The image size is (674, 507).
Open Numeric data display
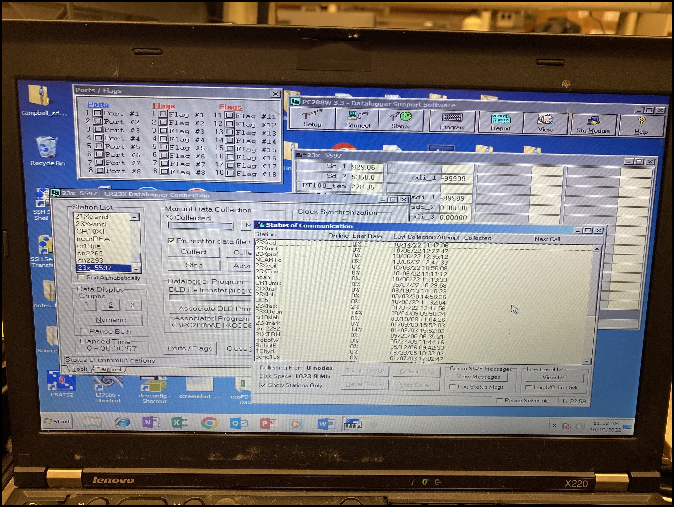click(x=111, y=320)
